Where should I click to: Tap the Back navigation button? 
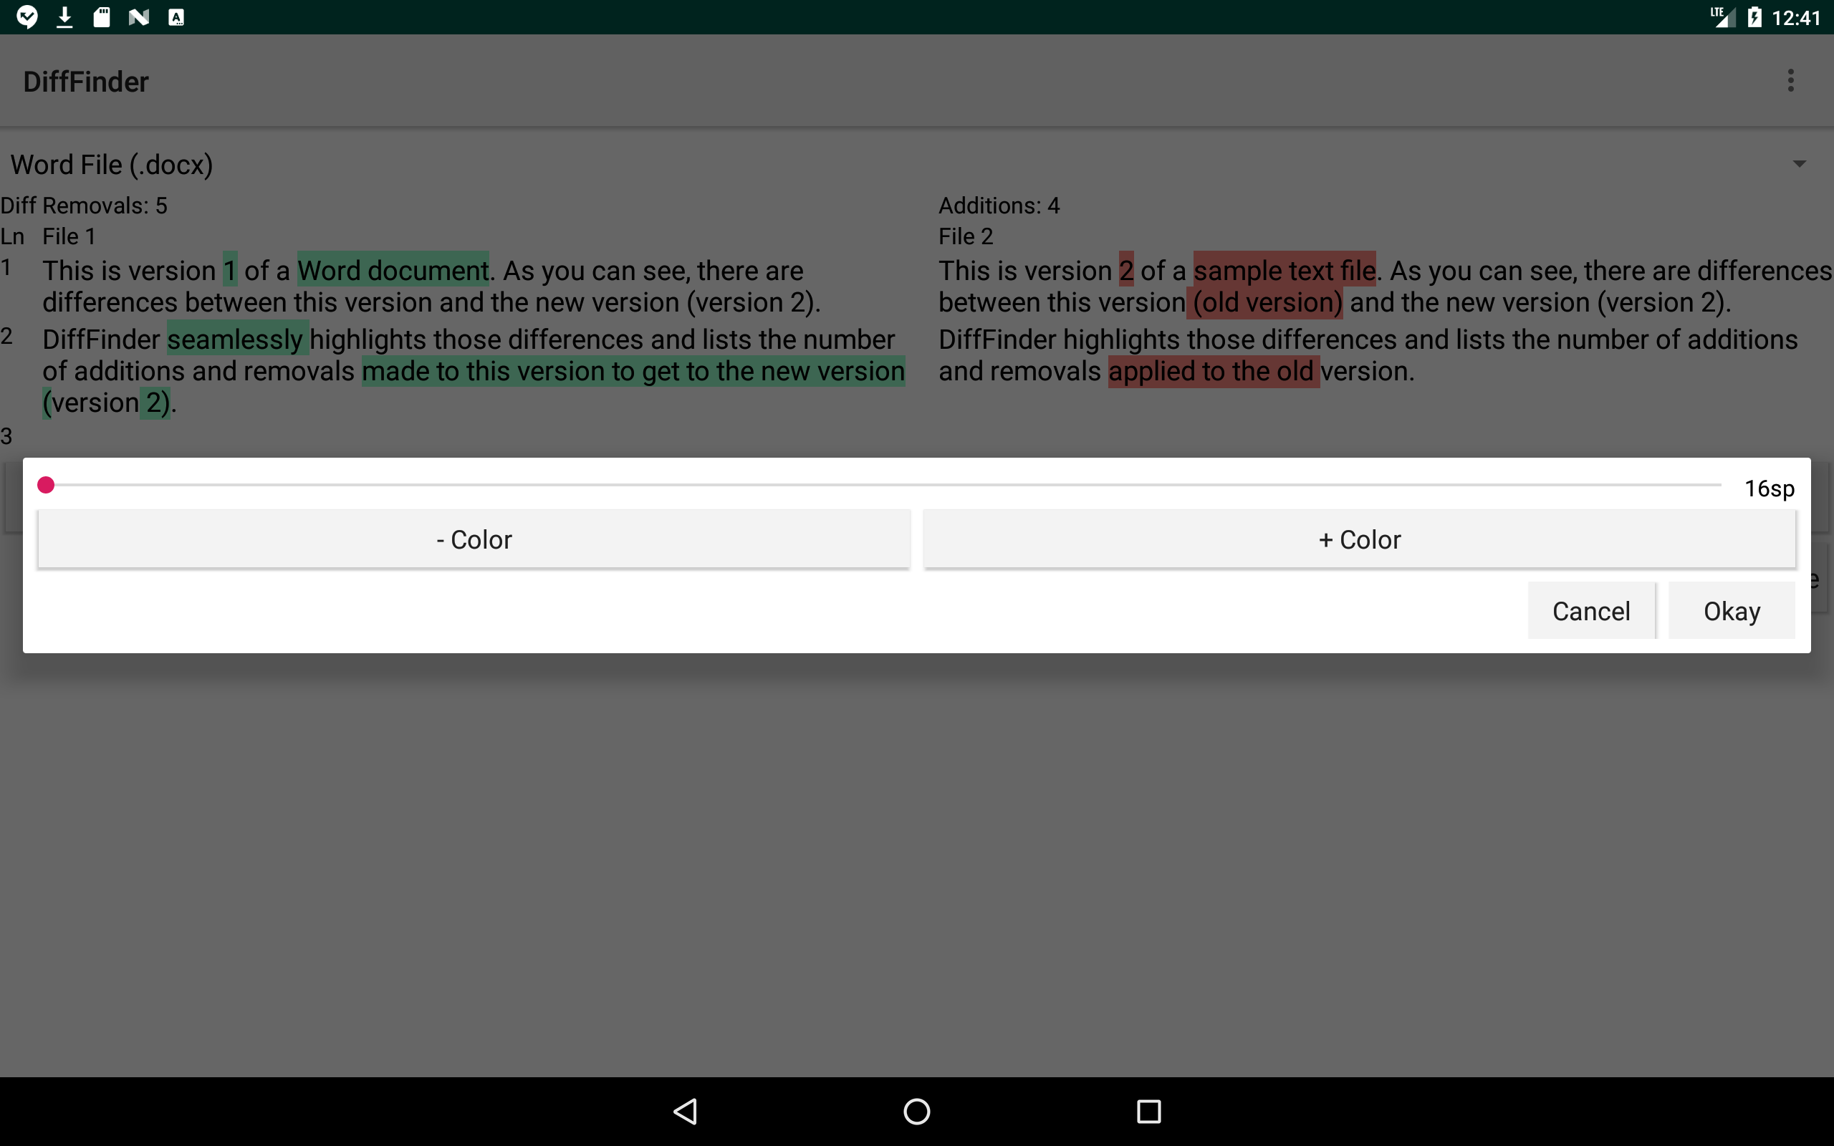pyautogui.click(x=684, y=1111)
